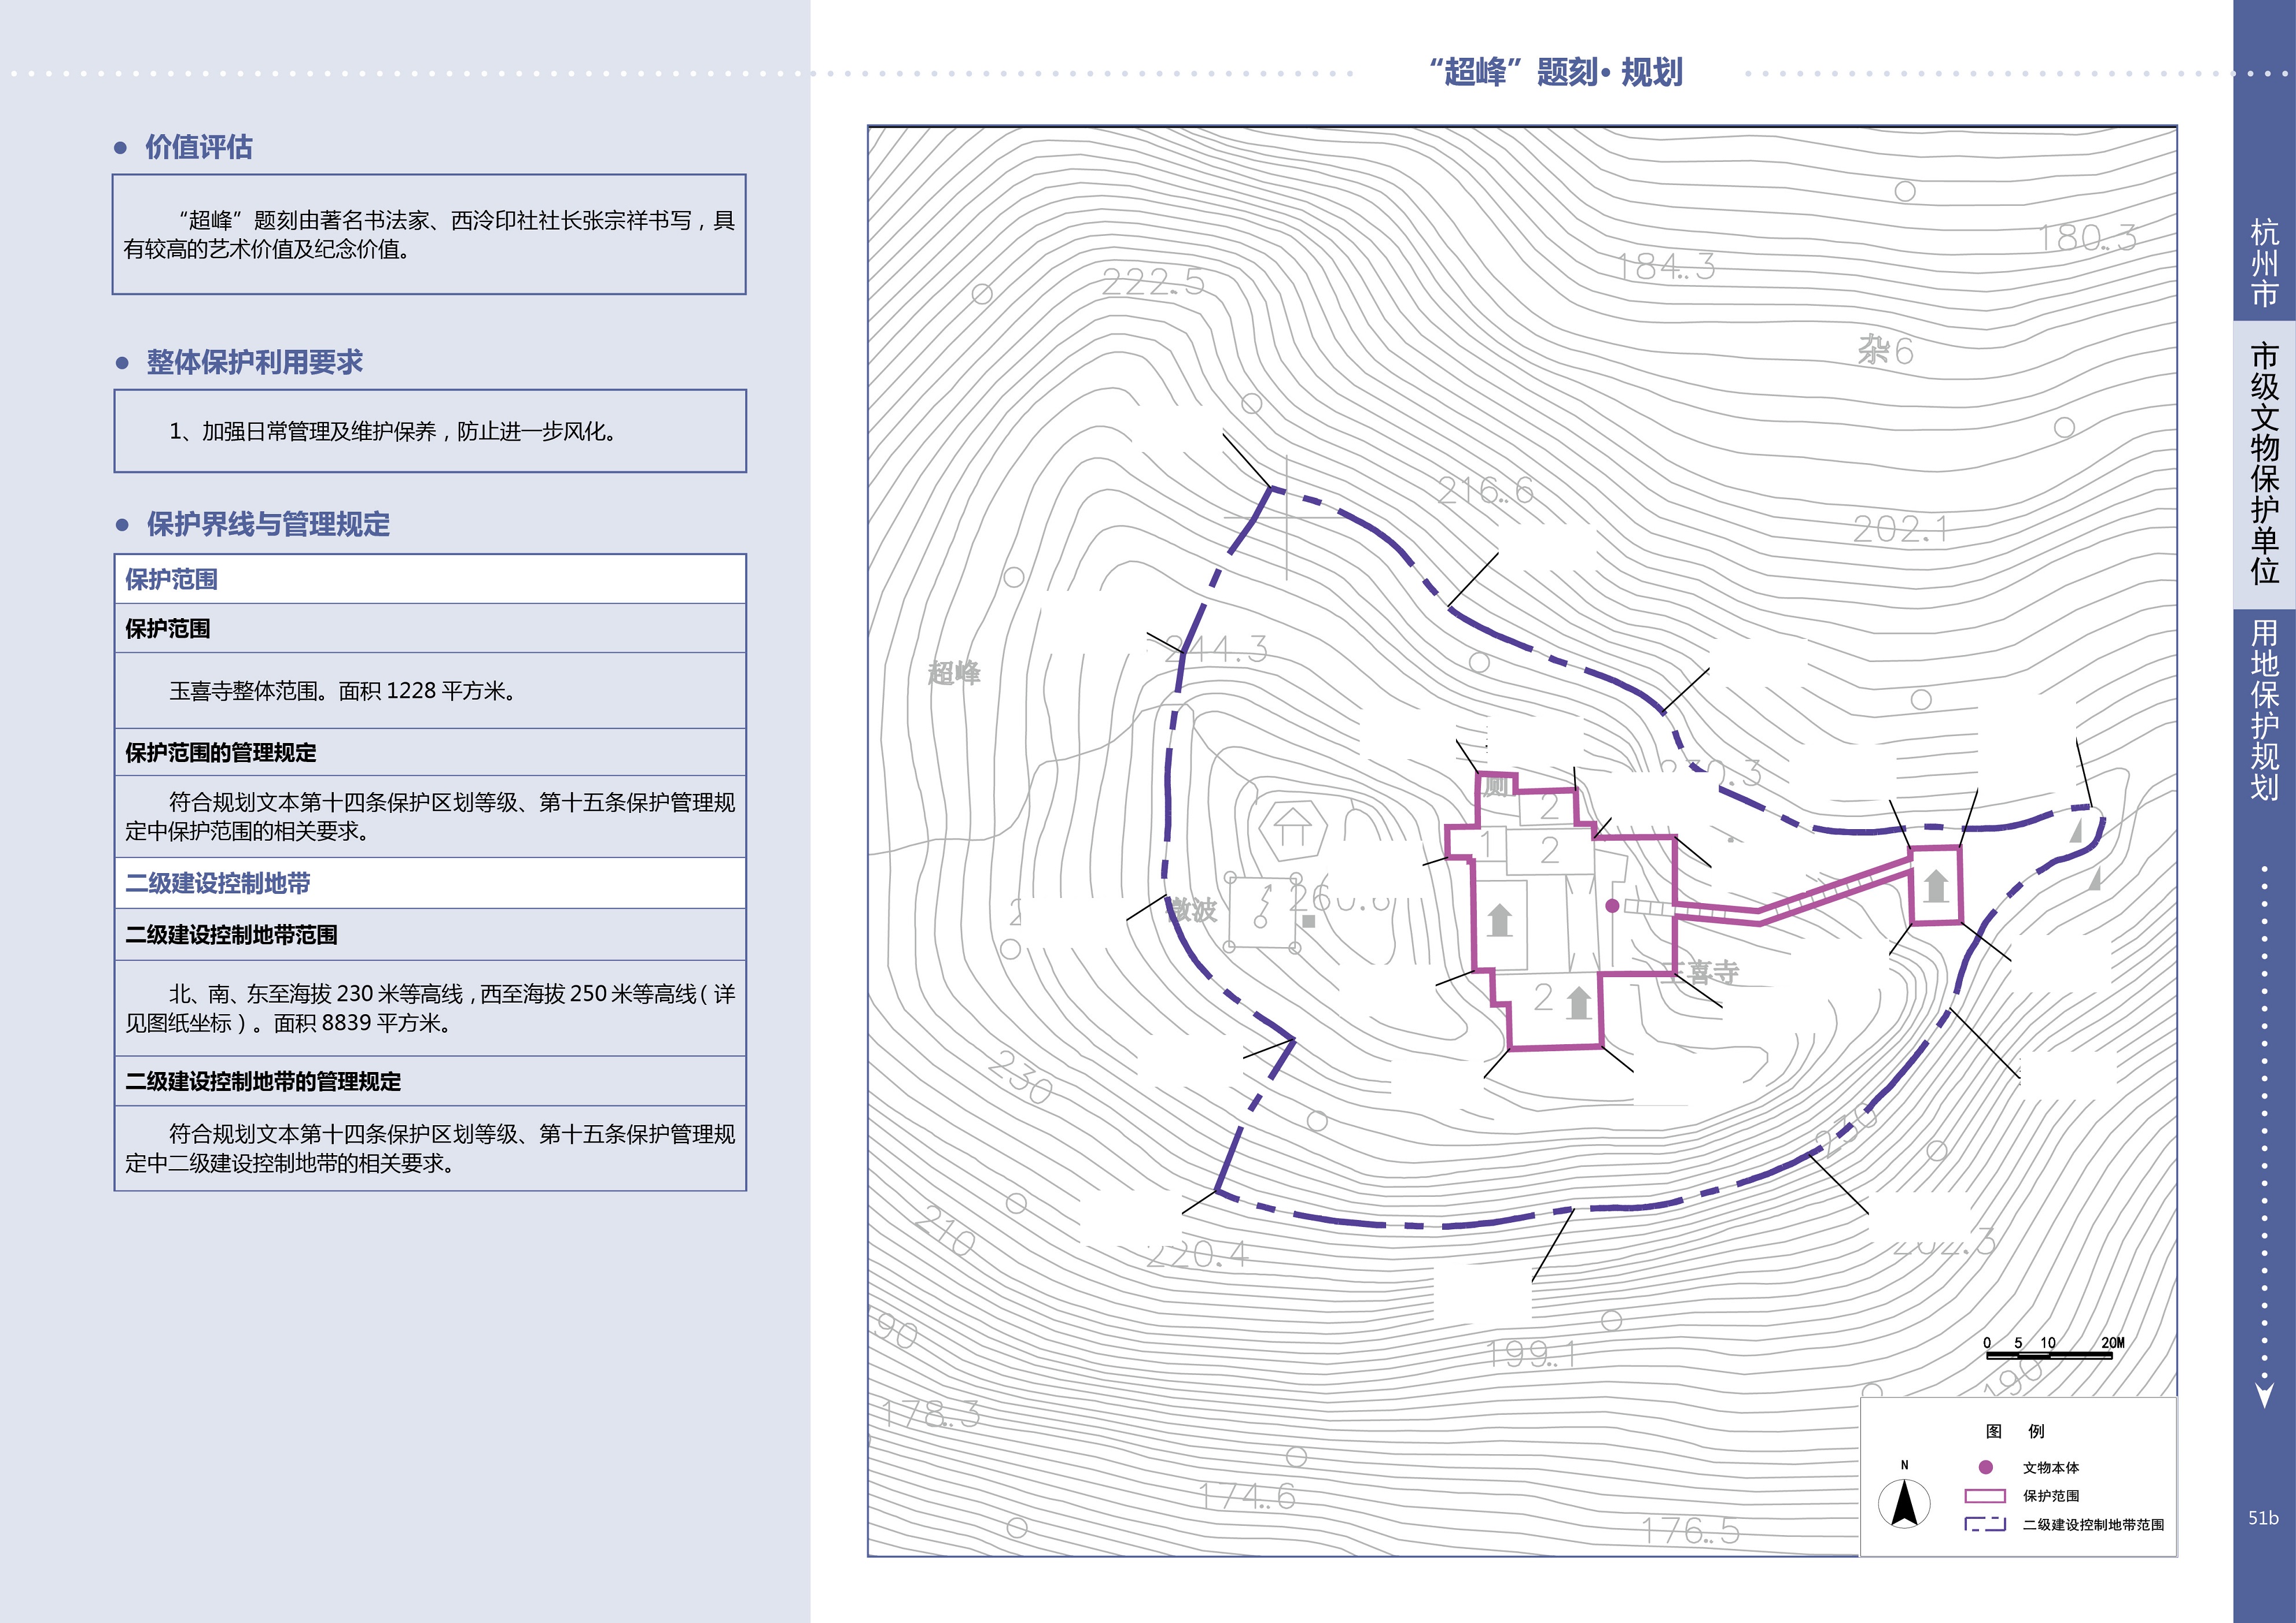
Task: Click the scale bar labeled 0 5 10 20M
Action: [x=2055, y=1349]
